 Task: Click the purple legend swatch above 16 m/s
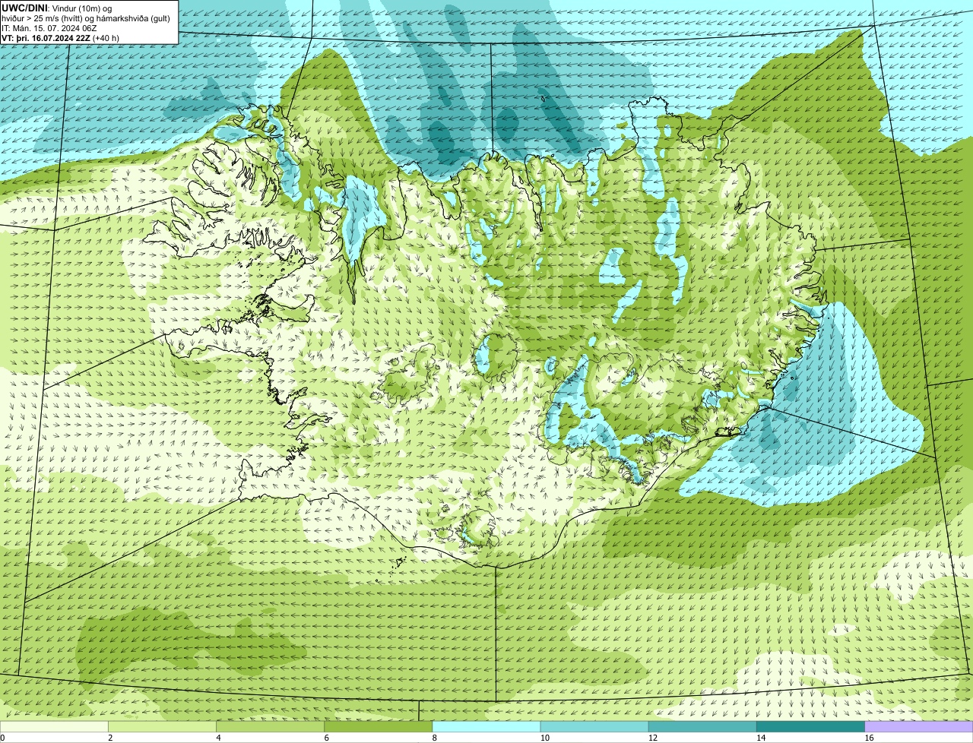(918, 727)
